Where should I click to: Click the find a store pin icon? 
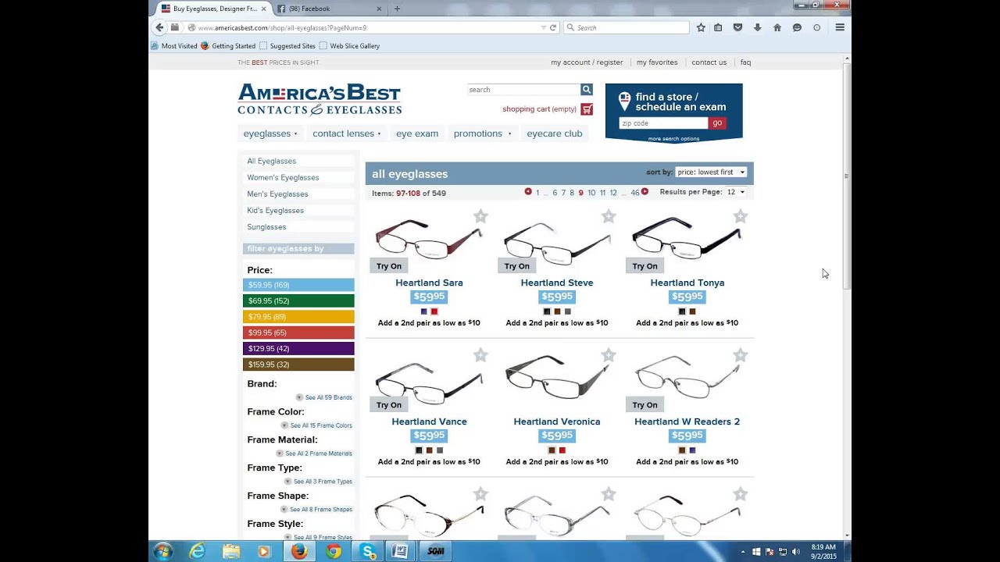pyautogui.click(x=624, y=101)
